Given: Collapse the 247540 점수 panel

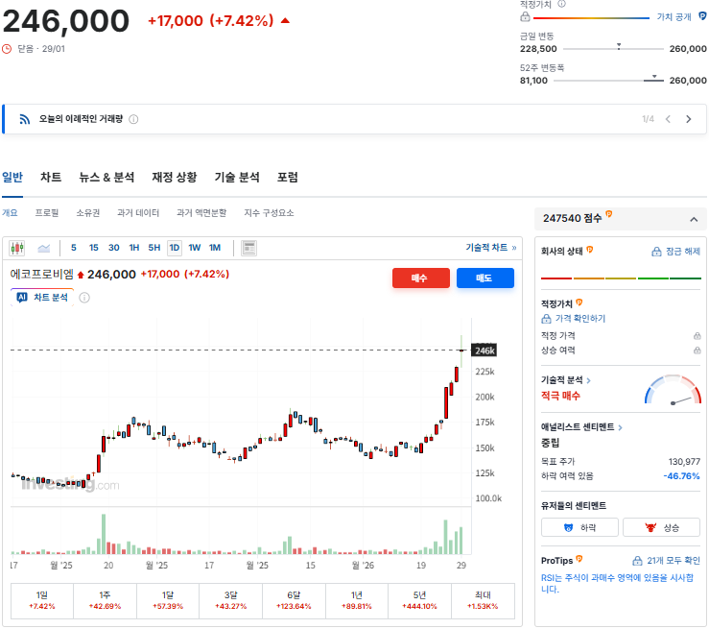Looking at the screenshot, I should tap(694, 220).
